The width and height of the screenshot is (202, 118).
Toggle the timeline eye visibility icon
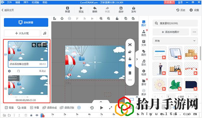[x=37, y=115]
